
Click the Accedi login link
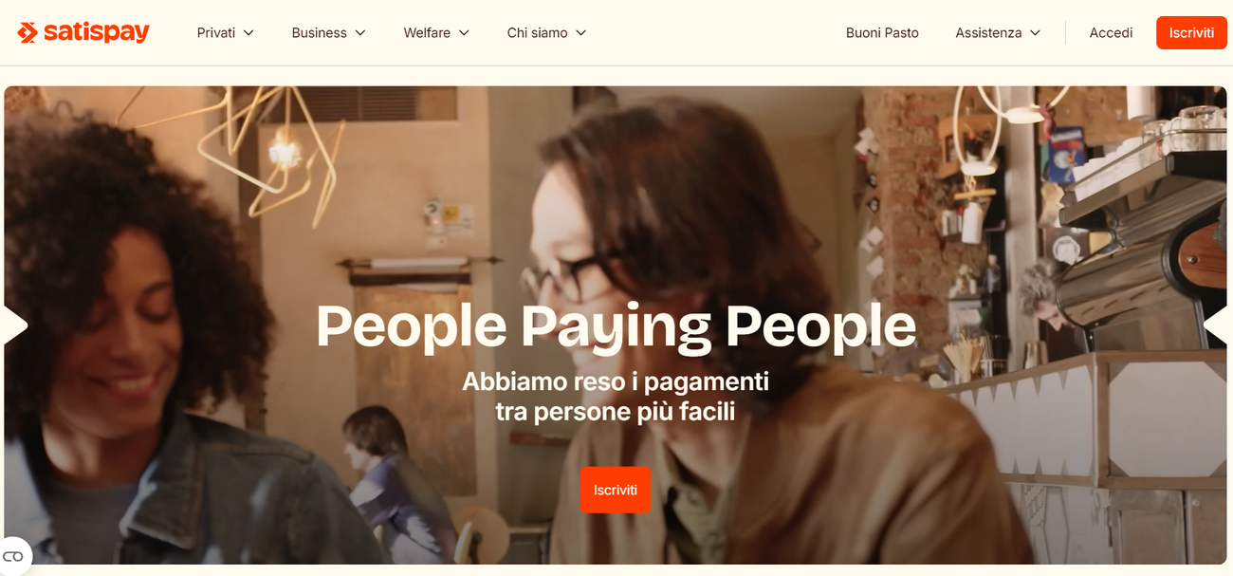point(1111,32)
